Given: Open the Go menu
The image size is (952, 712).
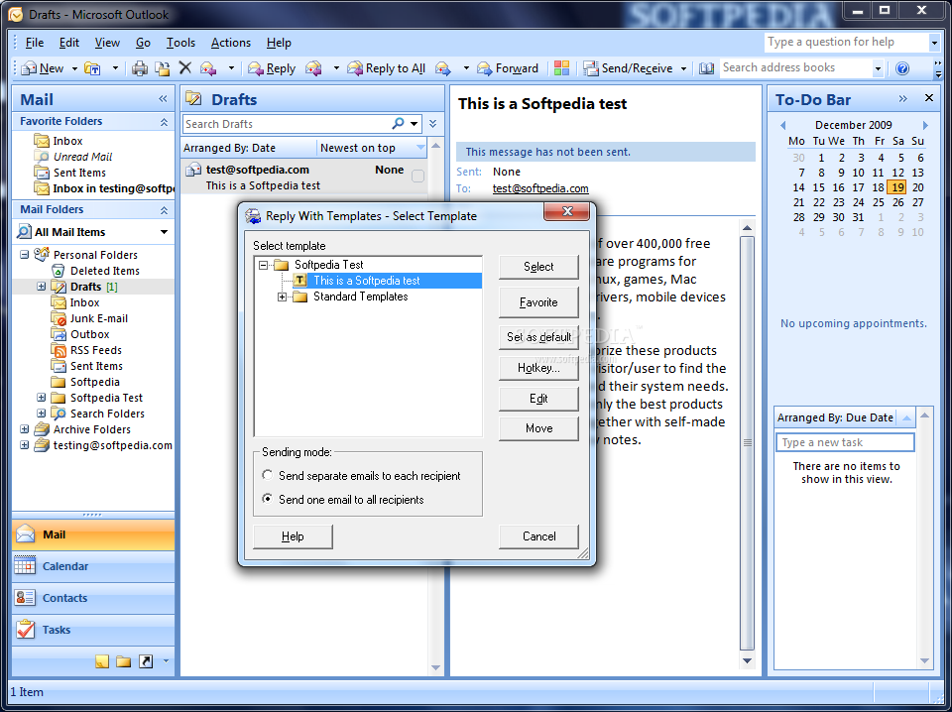Looking at the screenshot, I should (143, 43).
